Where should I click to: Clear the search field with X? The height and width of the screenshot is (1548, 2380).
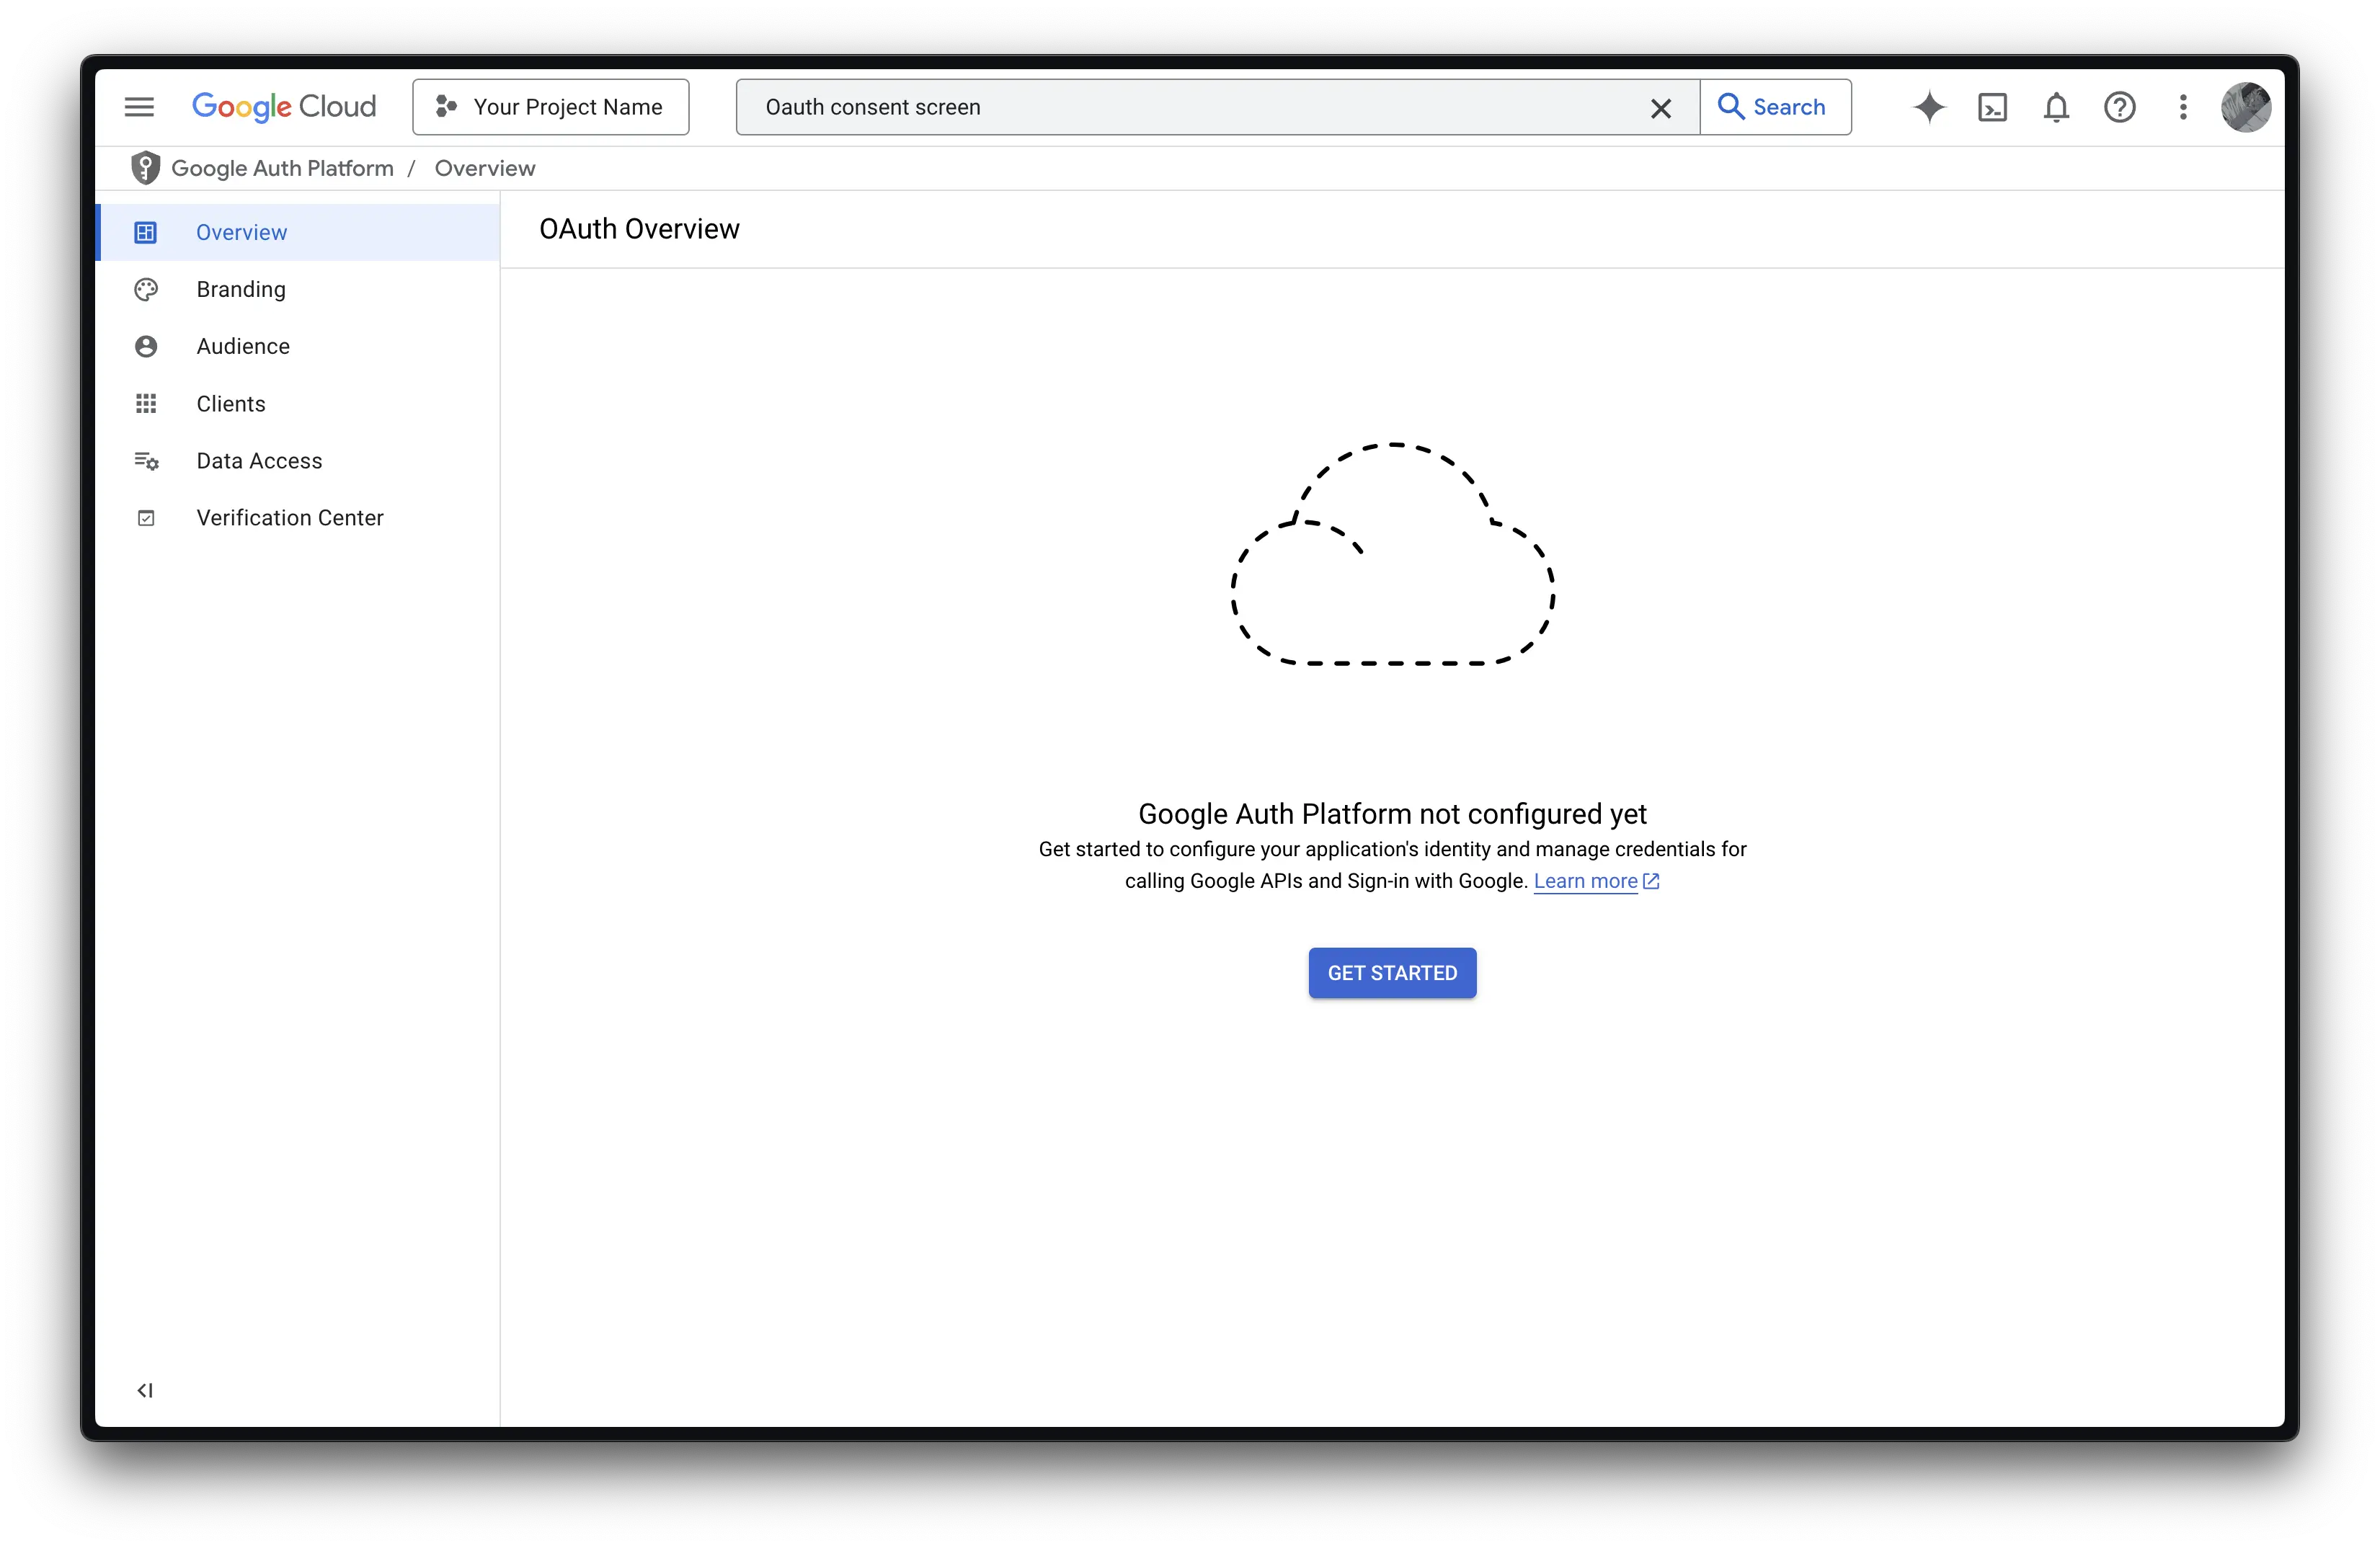click(x=1661, y=108)
